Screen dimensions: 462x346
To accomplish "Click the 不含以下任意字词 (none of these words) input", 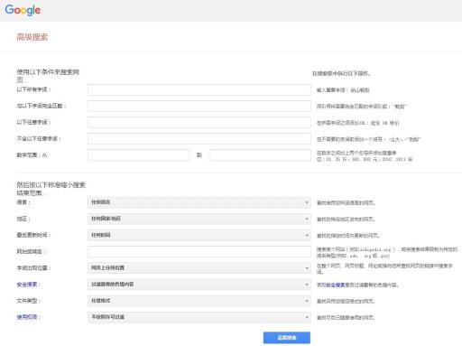I will pos(199,139).
